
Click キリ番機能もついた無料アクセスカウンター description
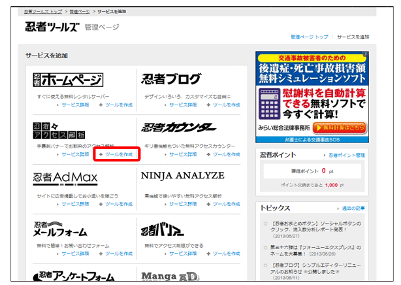[190, 146]
